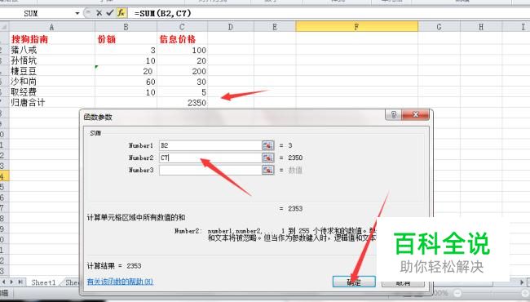The image size is (530, 302).
Task: Select cell 糖豆豆
Action: pyautogui.click(x=51, y=71)
